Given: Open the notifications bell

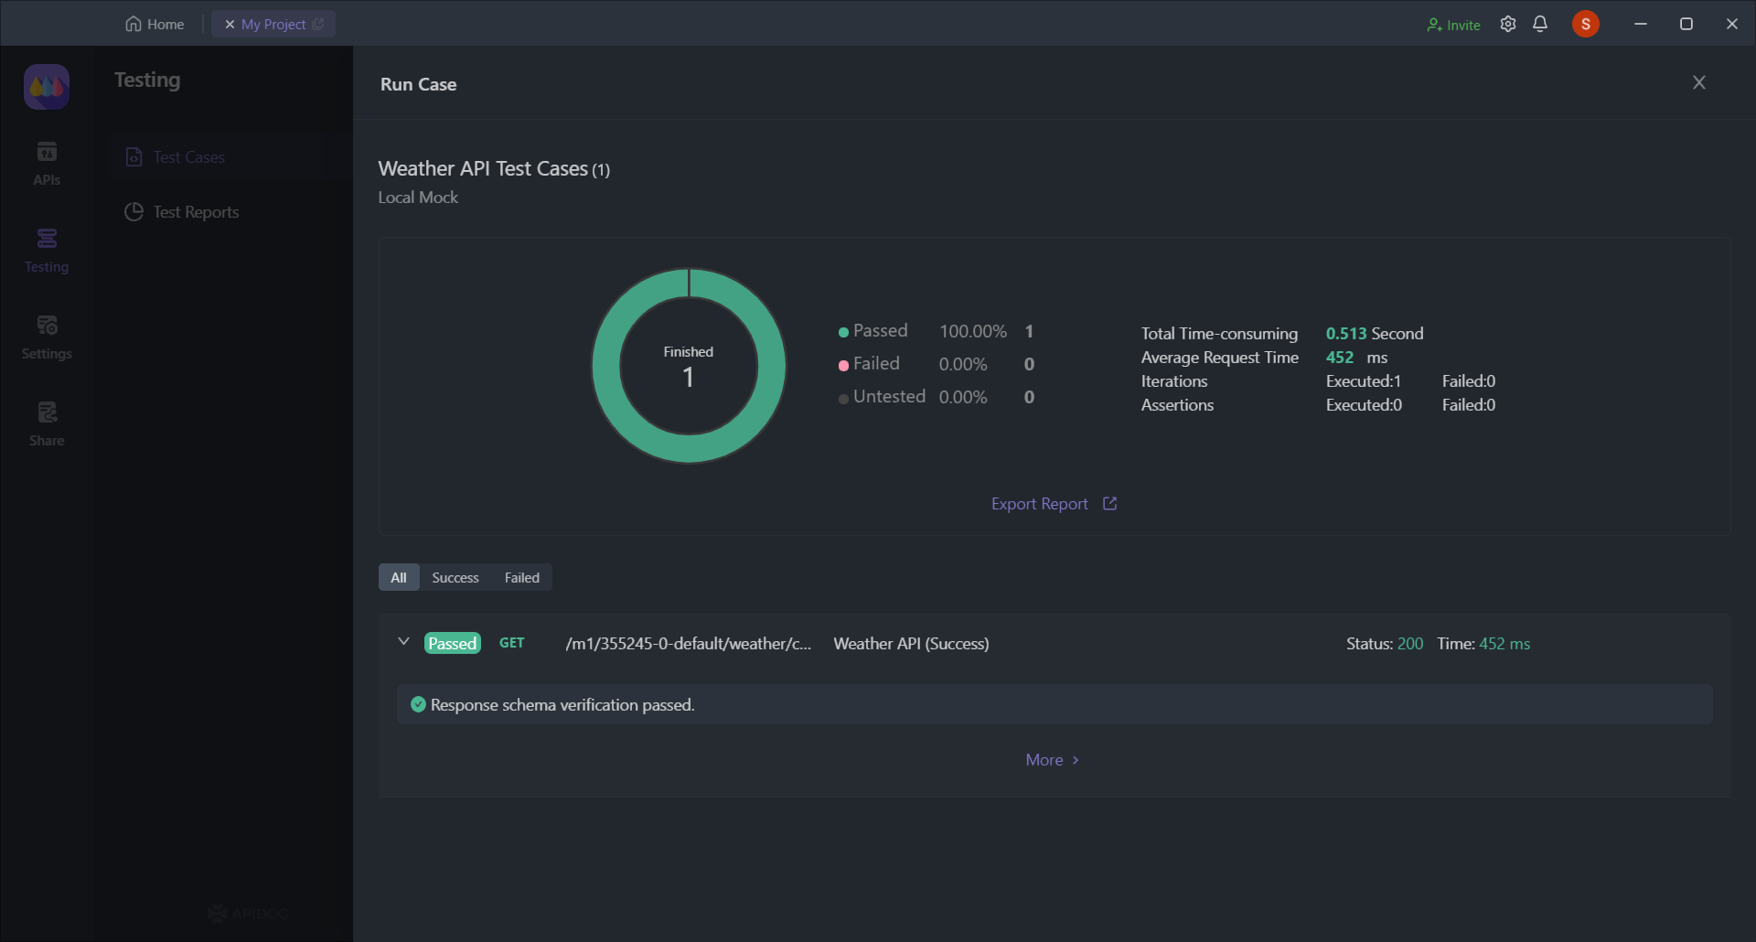Looking at the screenshot, I should pyautogui.click(x=1540, y=24).
